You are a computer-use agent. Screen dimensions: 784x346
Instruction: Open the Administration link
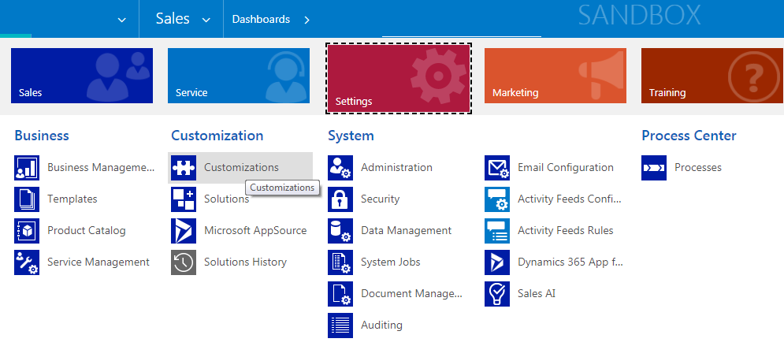coord(396,168)
